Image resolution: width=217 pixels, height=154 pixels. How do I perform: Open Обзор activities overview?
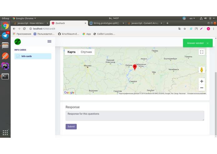pos(6,18)
